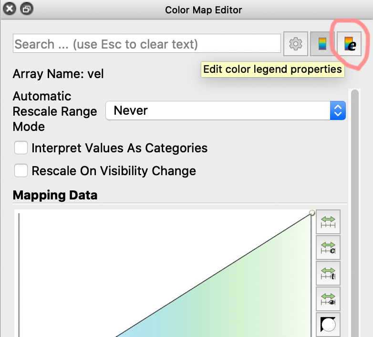Image resolution: width=373 pixels, height=337 pixels.
Task: Invert the transfer functions icon
Action: click(328, 325)
